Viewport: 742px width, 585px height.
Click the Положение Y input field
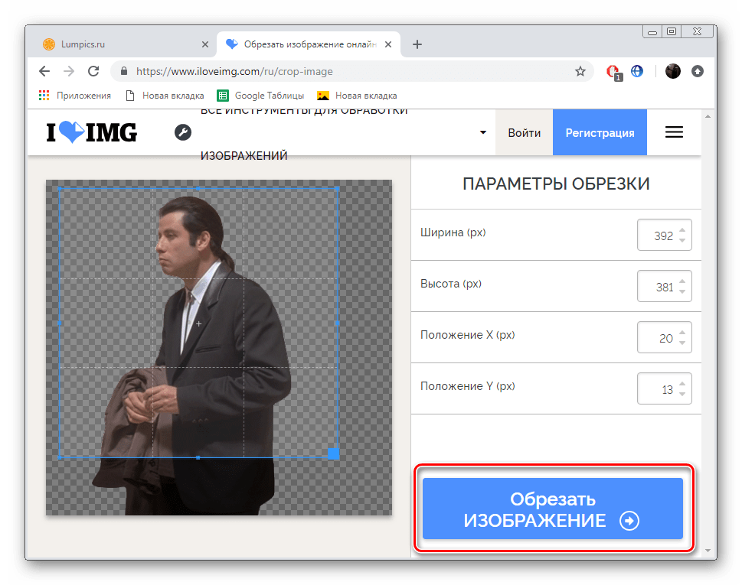pos(664,388)
